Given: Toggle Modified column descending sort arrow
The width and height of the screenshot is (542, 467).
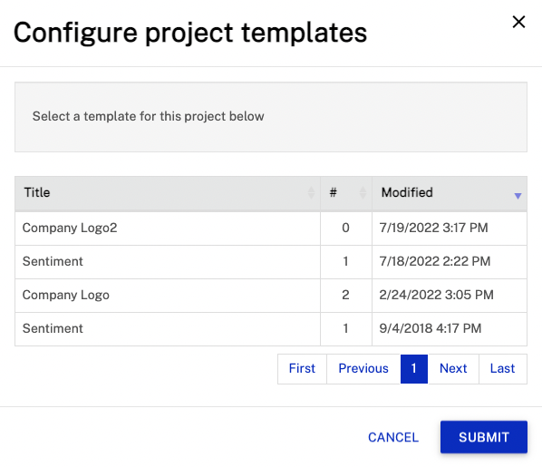Looking at the screenshot, I should pyautogui.click(x=518, y=196).
